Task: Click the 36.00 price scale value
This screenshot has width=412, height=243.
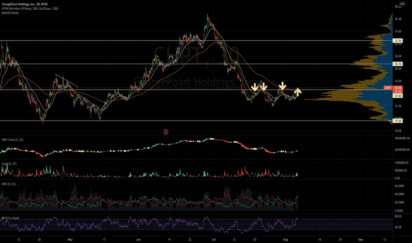Action: click(x=398, y=19)
